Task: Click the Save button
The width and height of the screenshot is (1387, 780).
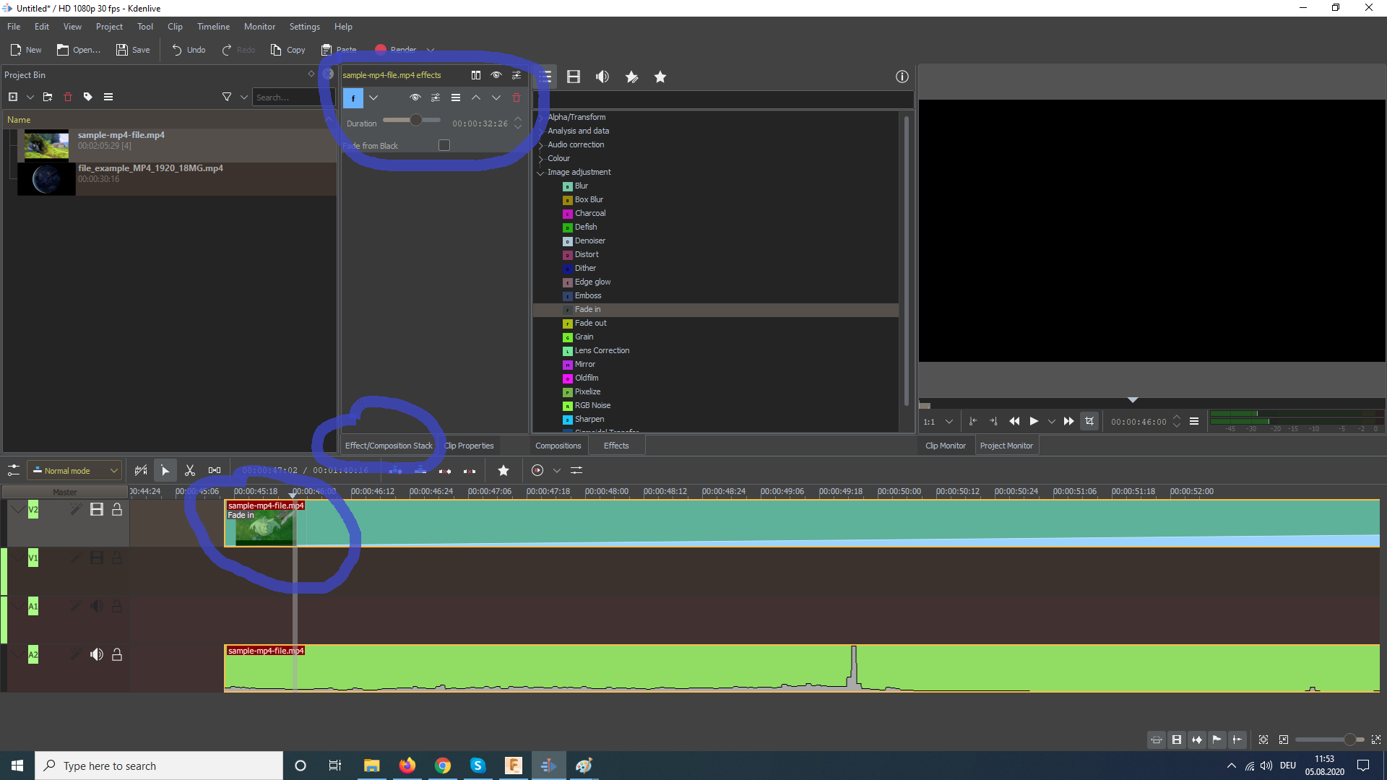Action: coord(134,50)
